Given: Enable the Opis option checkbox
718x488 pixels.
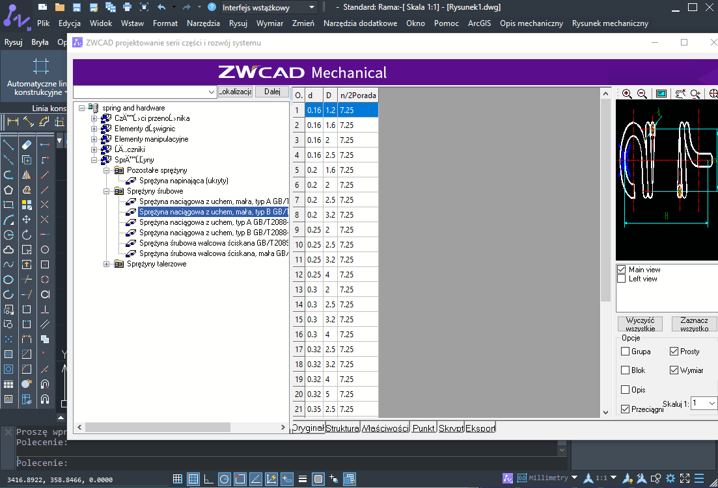Looking at the screenshot, I should click(625, 389).
